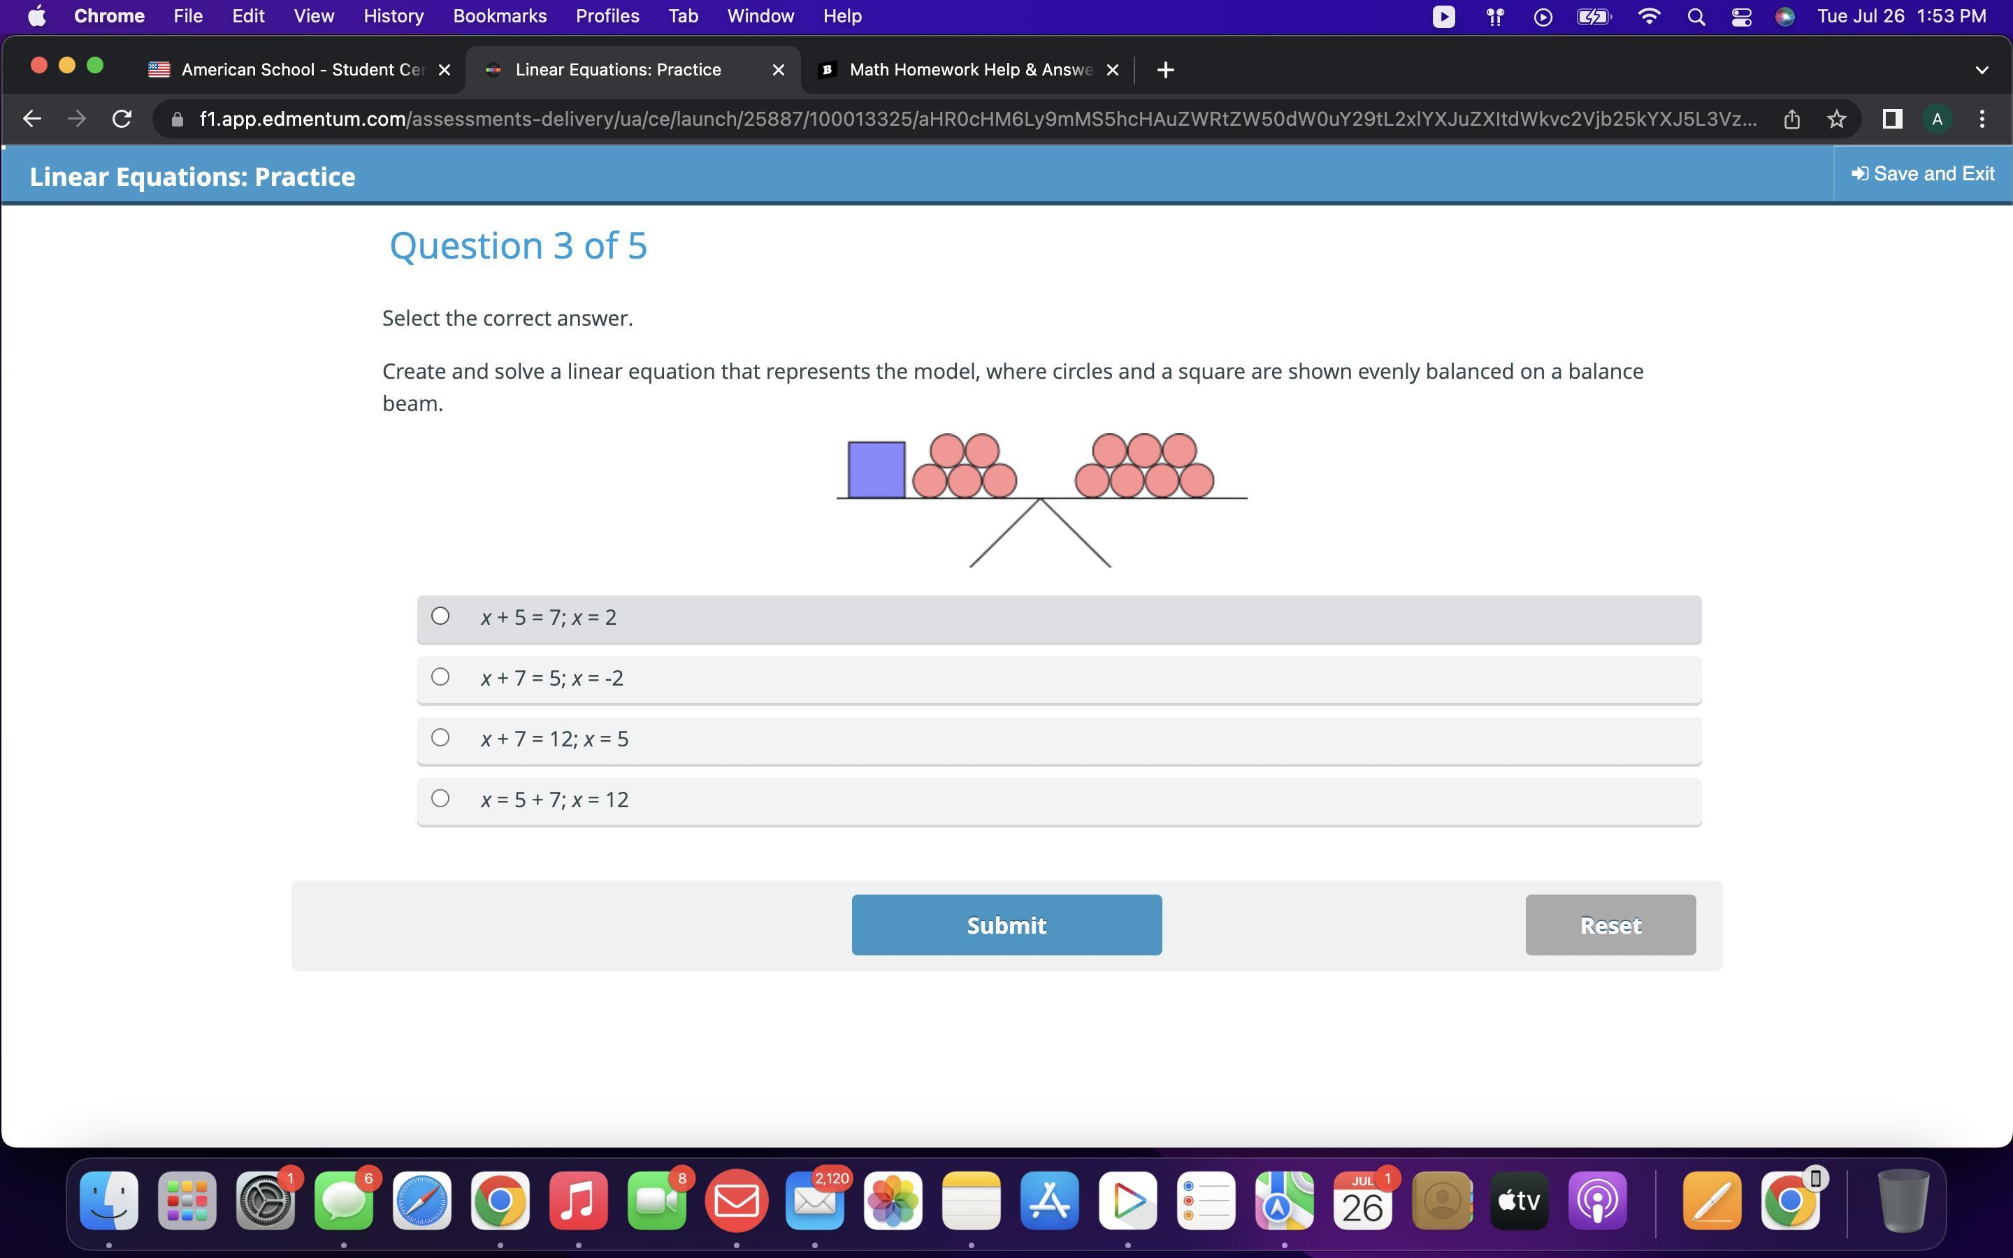Open the Chrome side panel icon
This screenshot has height=1258, width=2013.
point(1892,119)
